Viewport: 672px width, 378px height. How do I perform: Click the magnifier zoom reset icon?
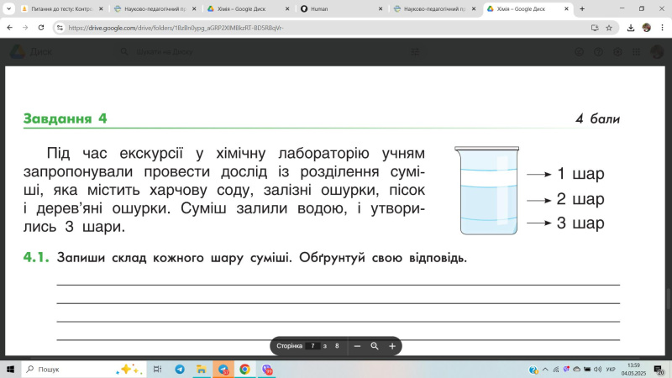[x=375, y=346]
